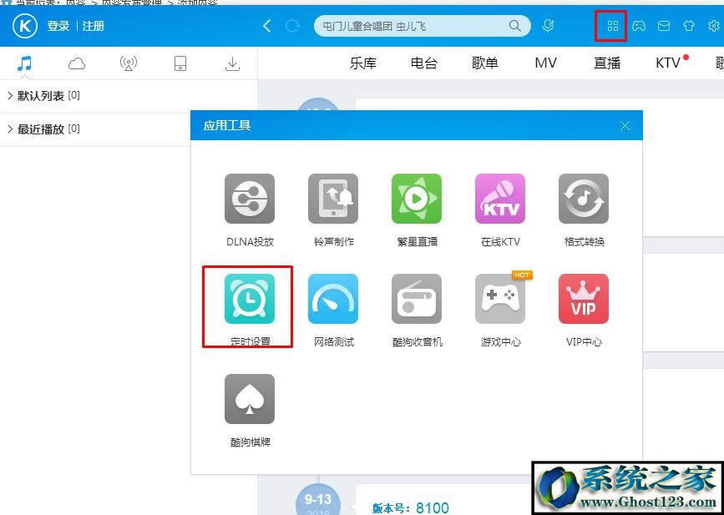The height and width of the screenshot is (515, 724).
Task: Go back with the left arrow
Action: 267,26
